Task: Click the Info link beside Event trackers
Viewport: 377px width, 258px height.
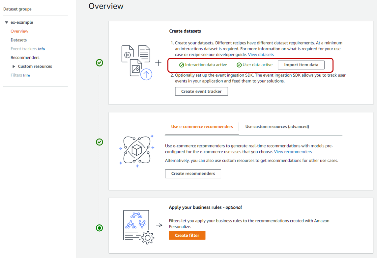Action: (41, 49)
